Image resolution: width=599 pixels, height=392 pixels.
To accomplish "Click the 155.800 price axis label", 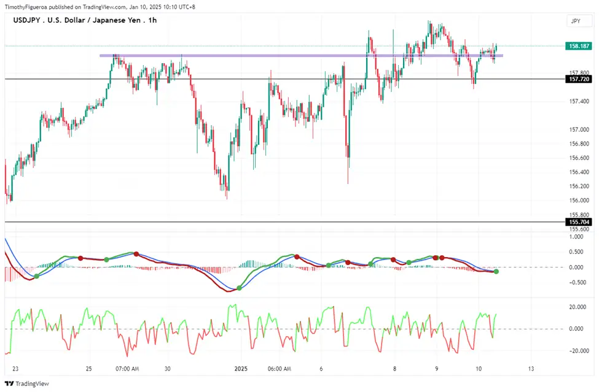I will tap(579, 215).
